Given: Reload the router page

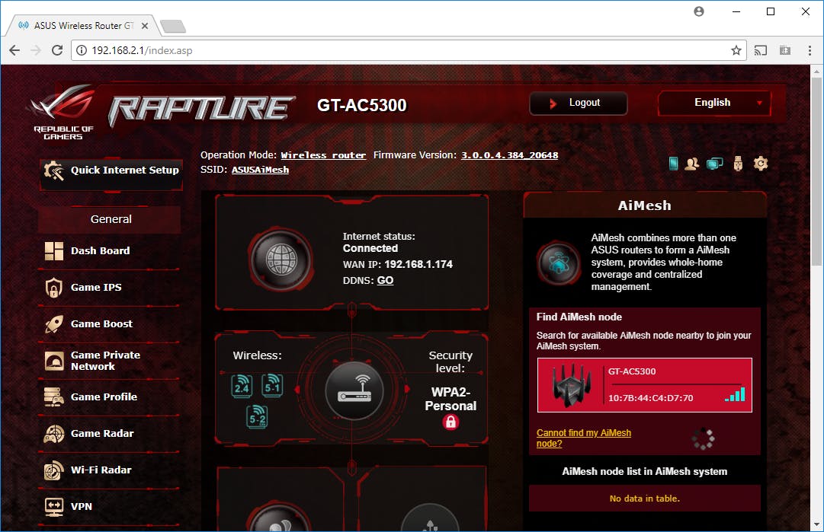Looking at the screenshot, I should [57, 50].
